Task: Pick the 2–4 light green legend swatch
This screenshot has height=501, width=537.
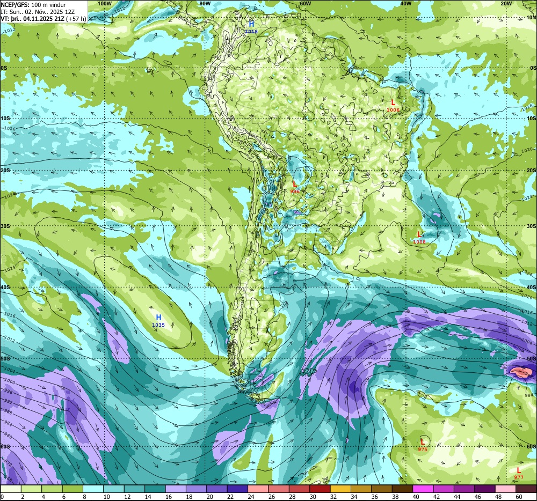Action: (x=32, y=489)
